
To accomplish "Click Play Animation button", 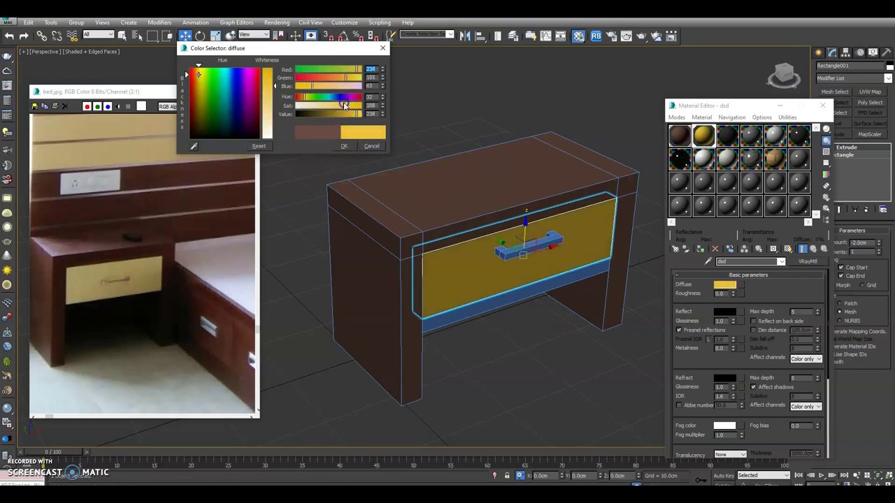I will pyautogui.click(x=822, y=475).
